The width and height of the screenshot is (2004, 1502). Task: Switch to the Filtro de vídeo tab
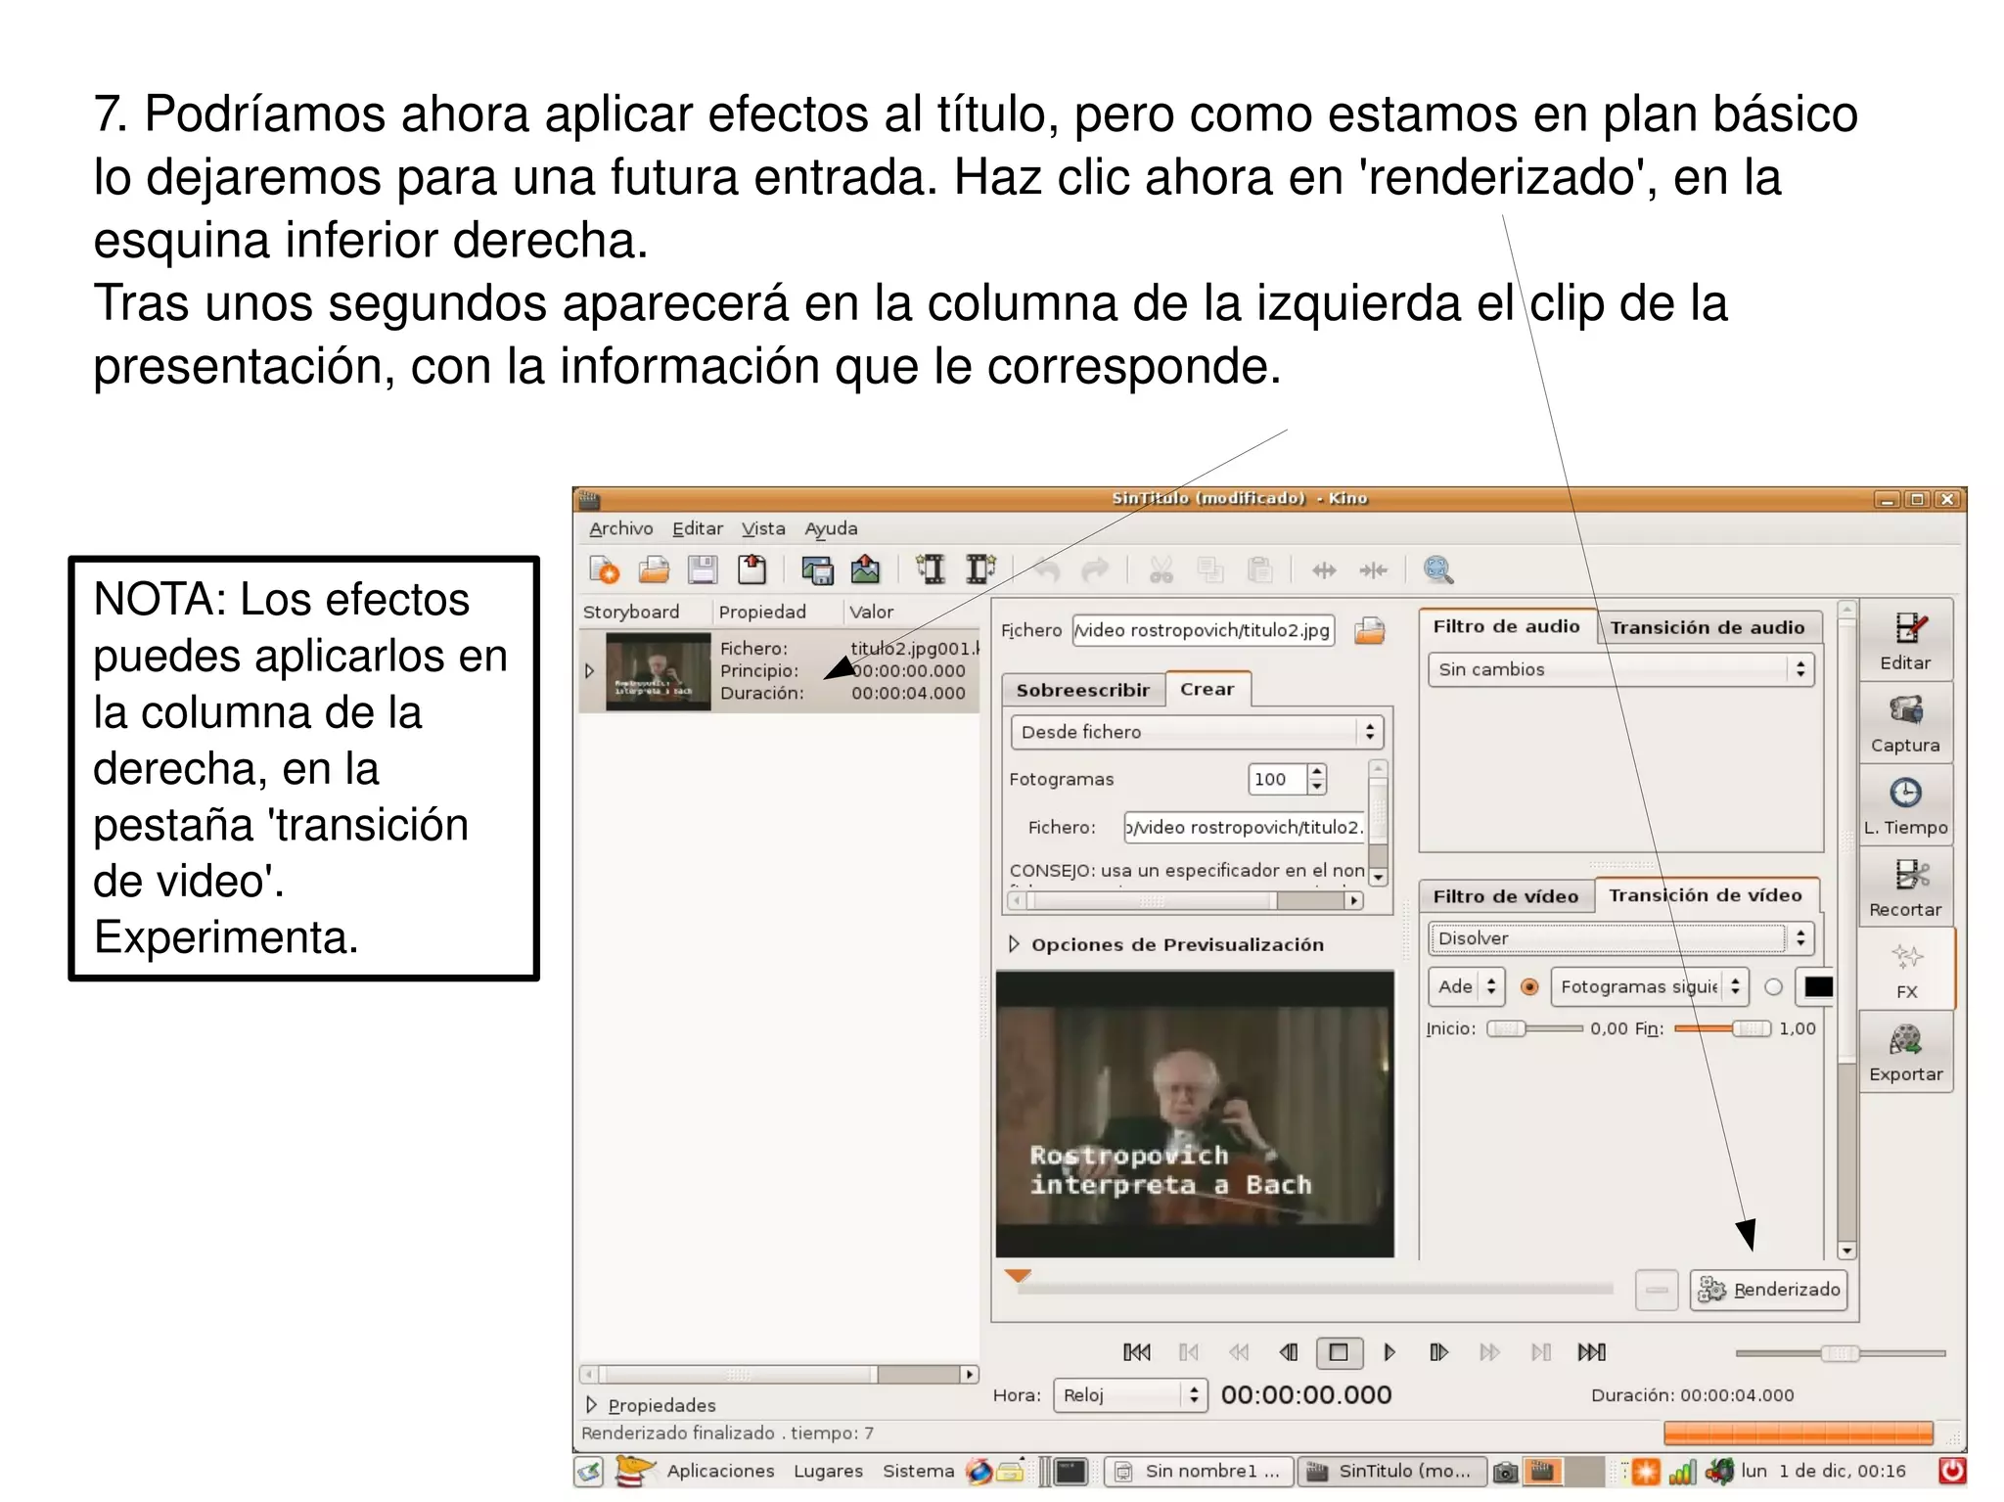click(x=1506, y=896)
